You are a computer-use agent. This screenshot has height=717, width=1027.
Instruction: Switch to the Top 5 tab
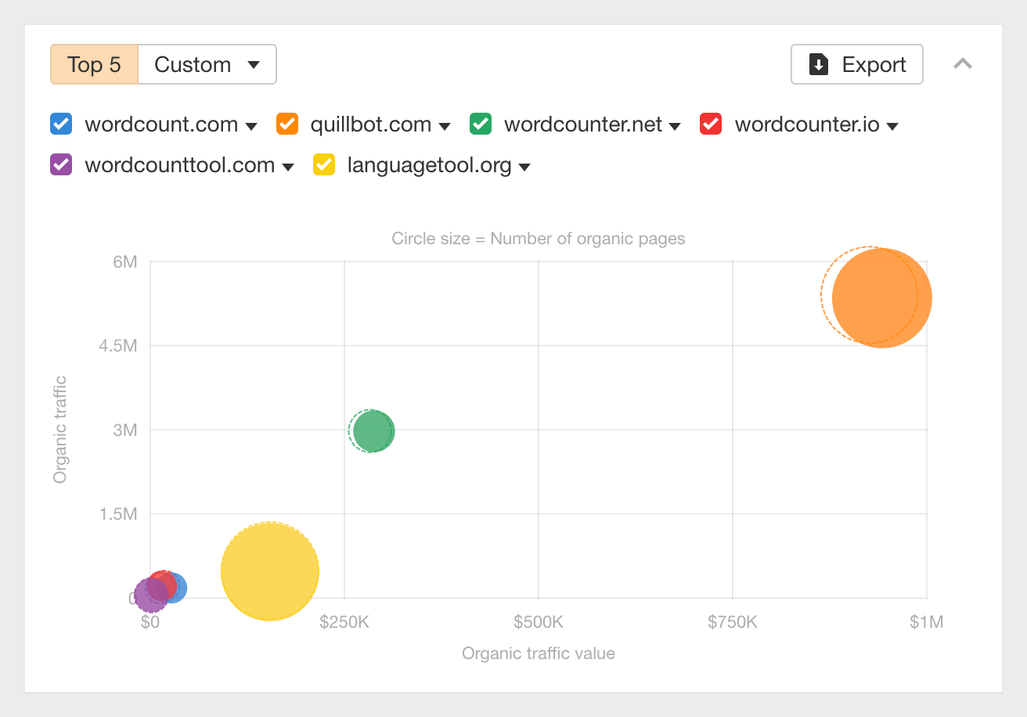coord(93,64)
